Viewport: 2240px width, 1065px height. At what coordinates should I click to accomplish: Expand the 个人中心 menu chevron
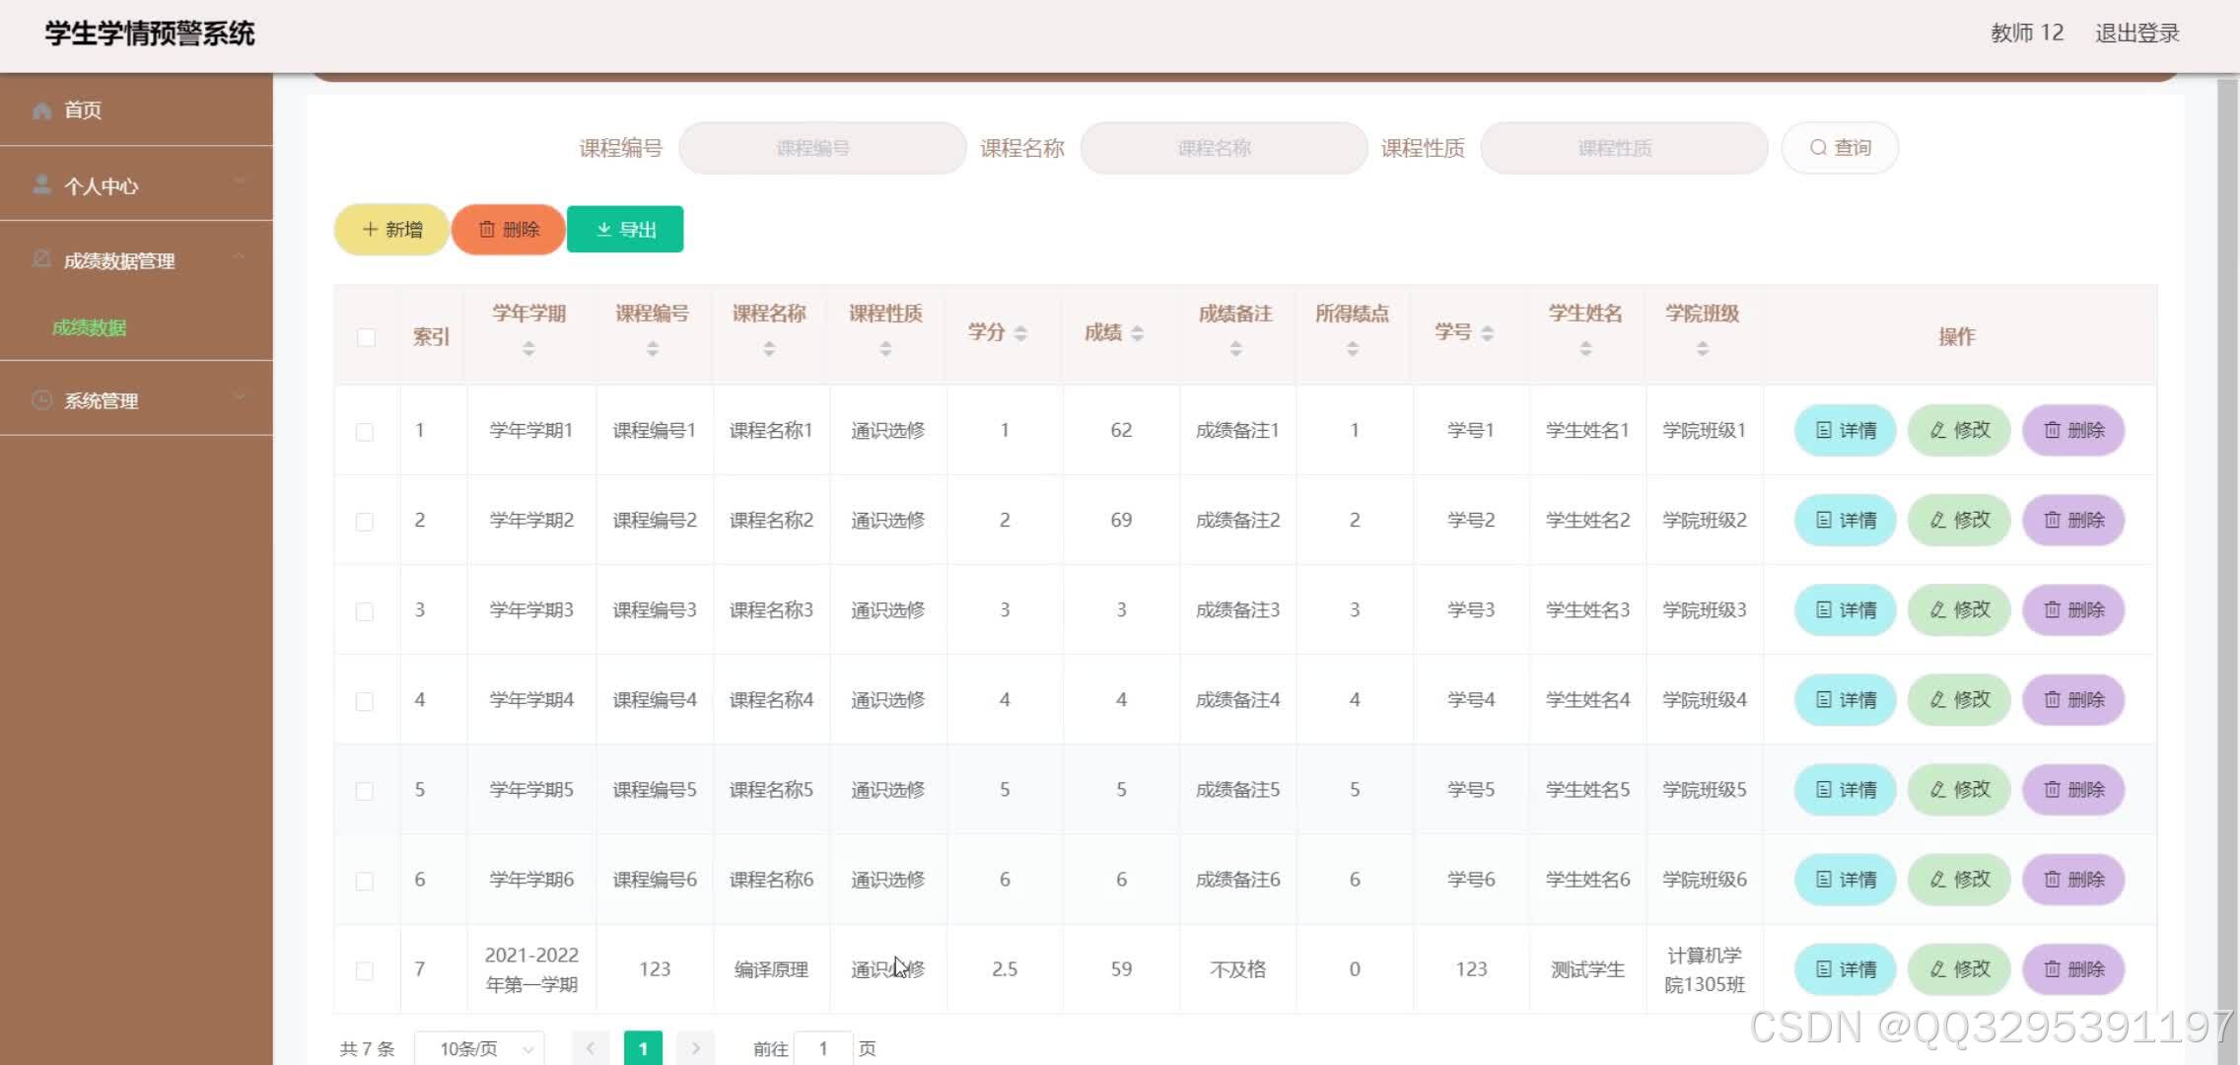tap(239, 182)
